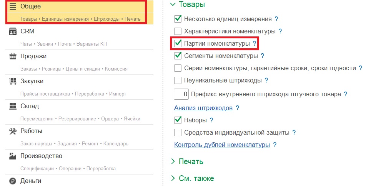The image size is (371, 186).
Task: Uncheck Несколько единиц измерения checkbox
Action: (178, 19)
